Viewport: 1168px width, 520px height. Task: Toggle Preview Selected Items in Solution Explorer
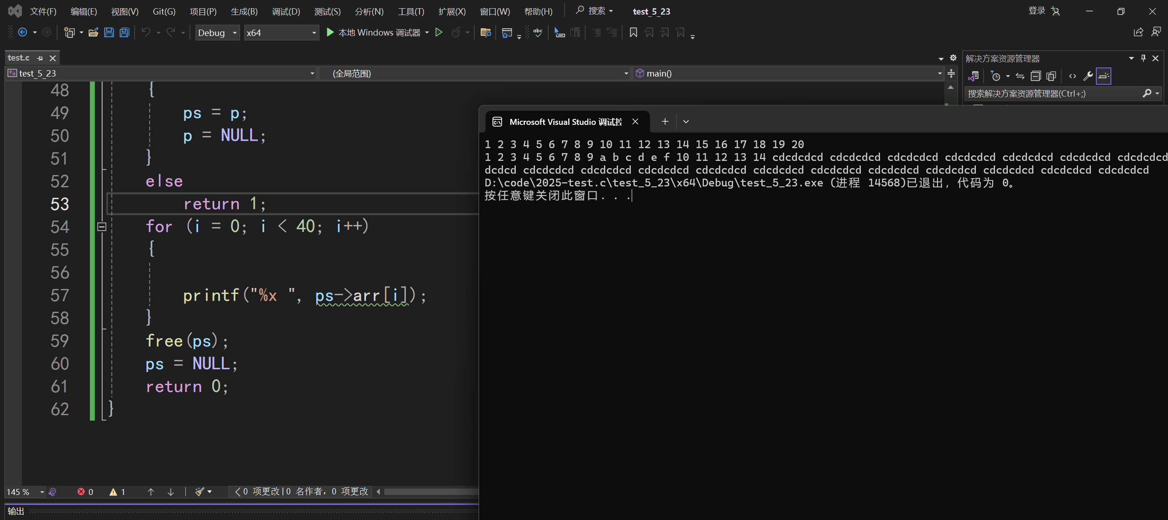coord(1104,76)
